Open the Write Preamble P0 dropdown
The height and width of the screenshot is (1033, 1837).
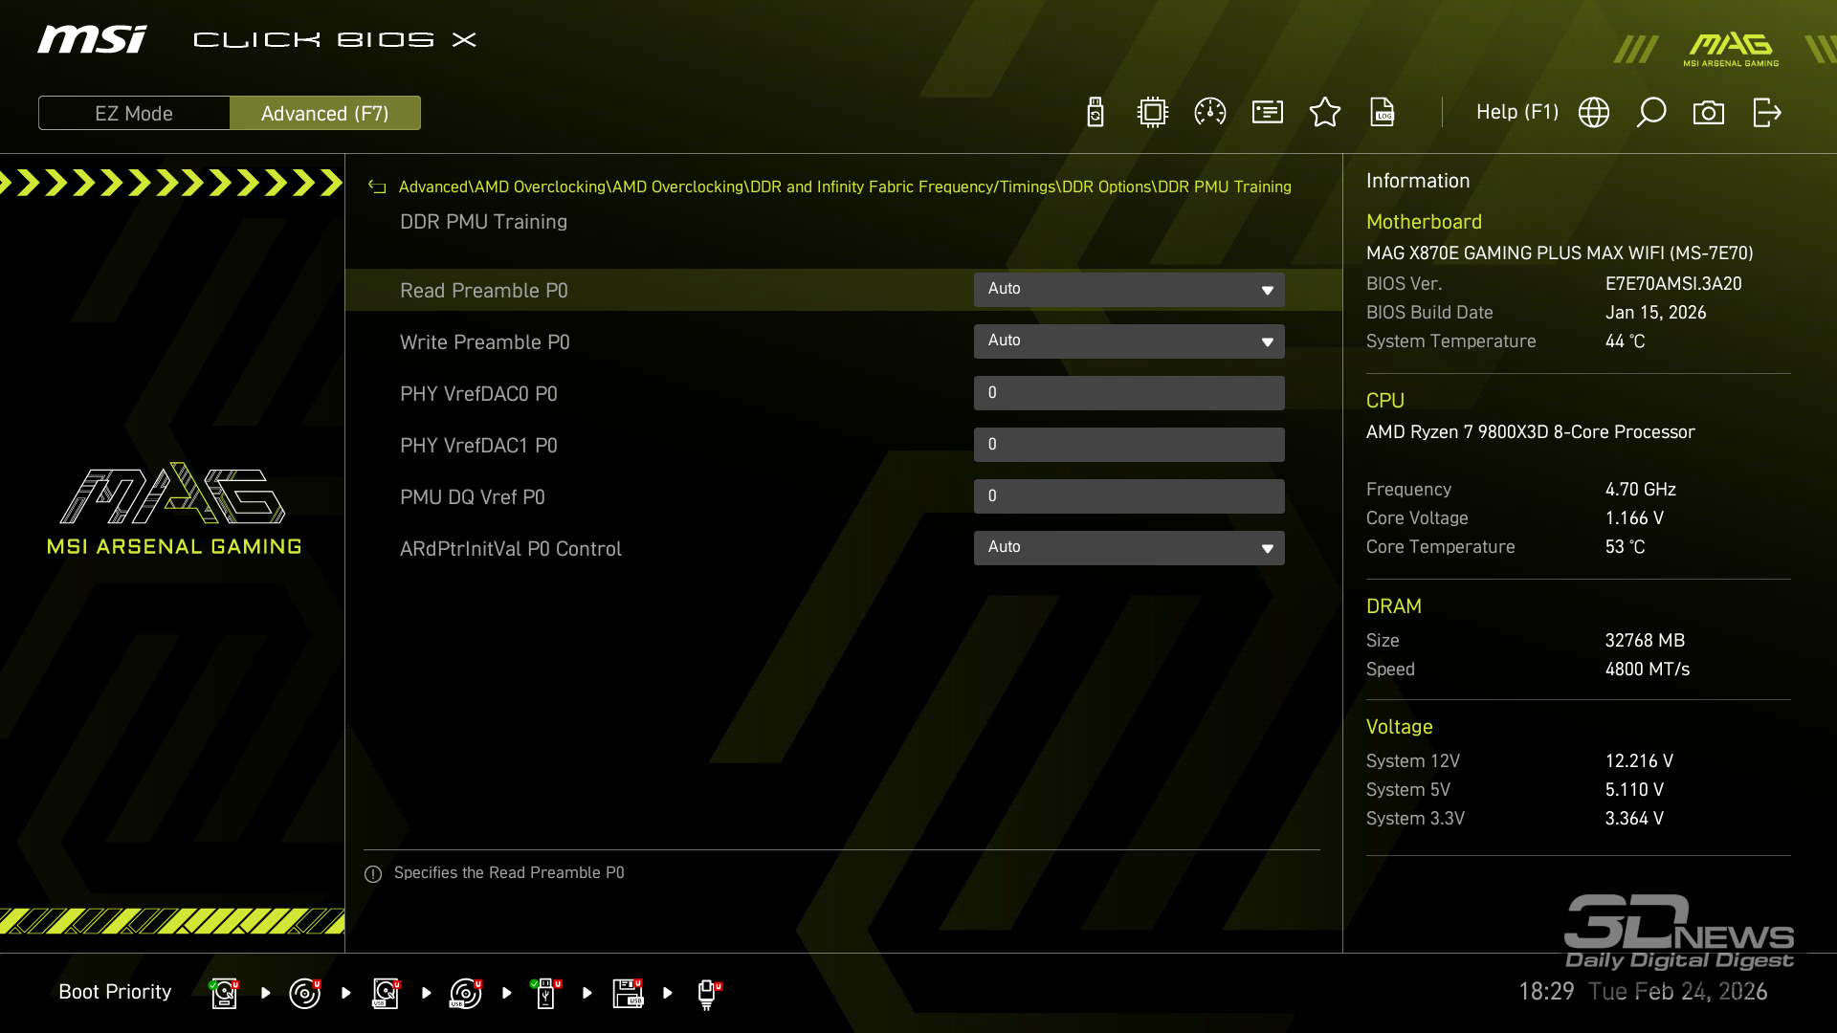click(1129, 341)
